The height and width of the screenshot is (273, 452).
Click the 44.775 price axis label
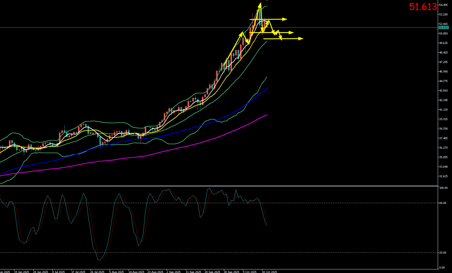point(443,81)
